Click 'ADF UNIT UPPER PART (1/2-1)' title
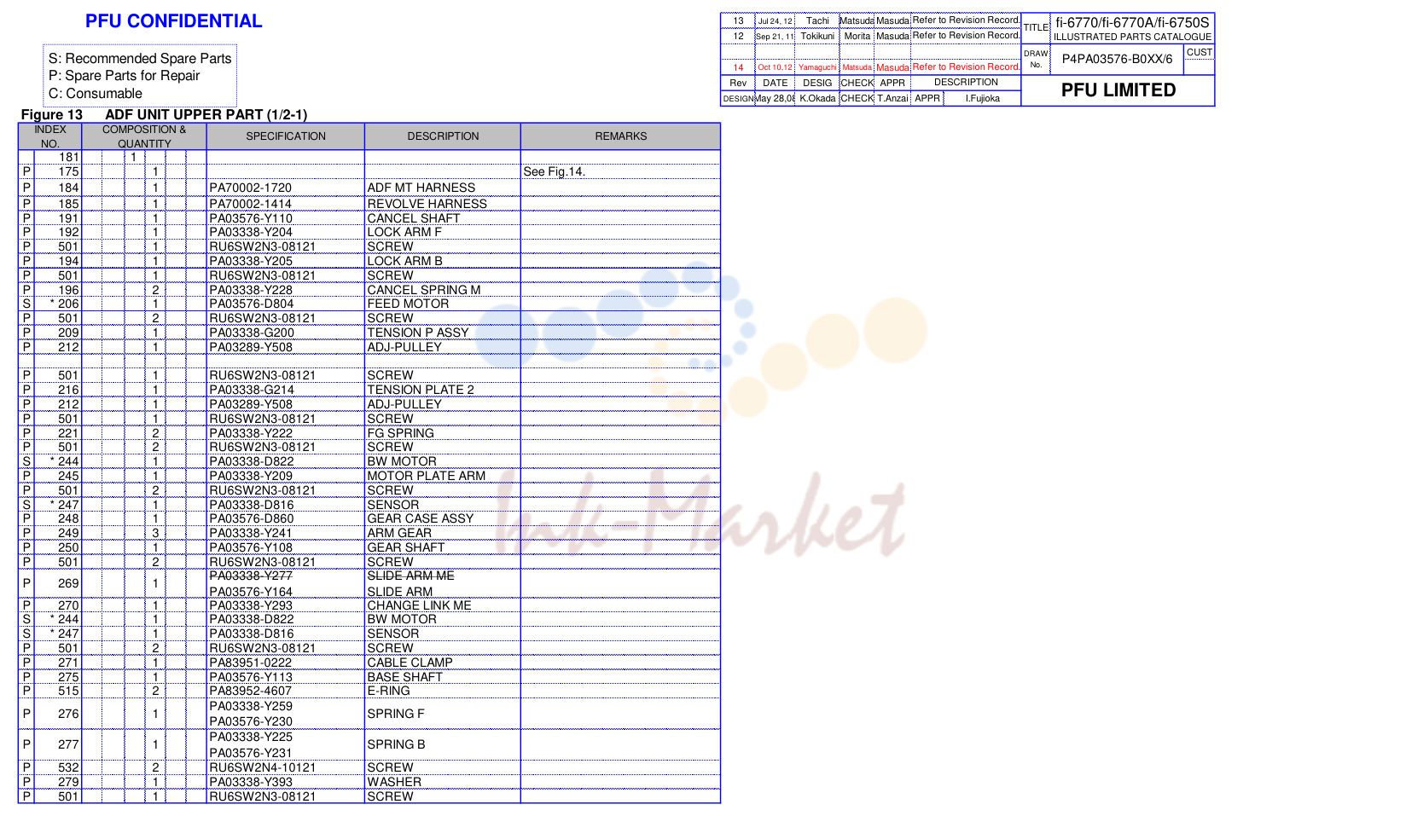The image size is (1406, 816). click(x=206, y=114)
